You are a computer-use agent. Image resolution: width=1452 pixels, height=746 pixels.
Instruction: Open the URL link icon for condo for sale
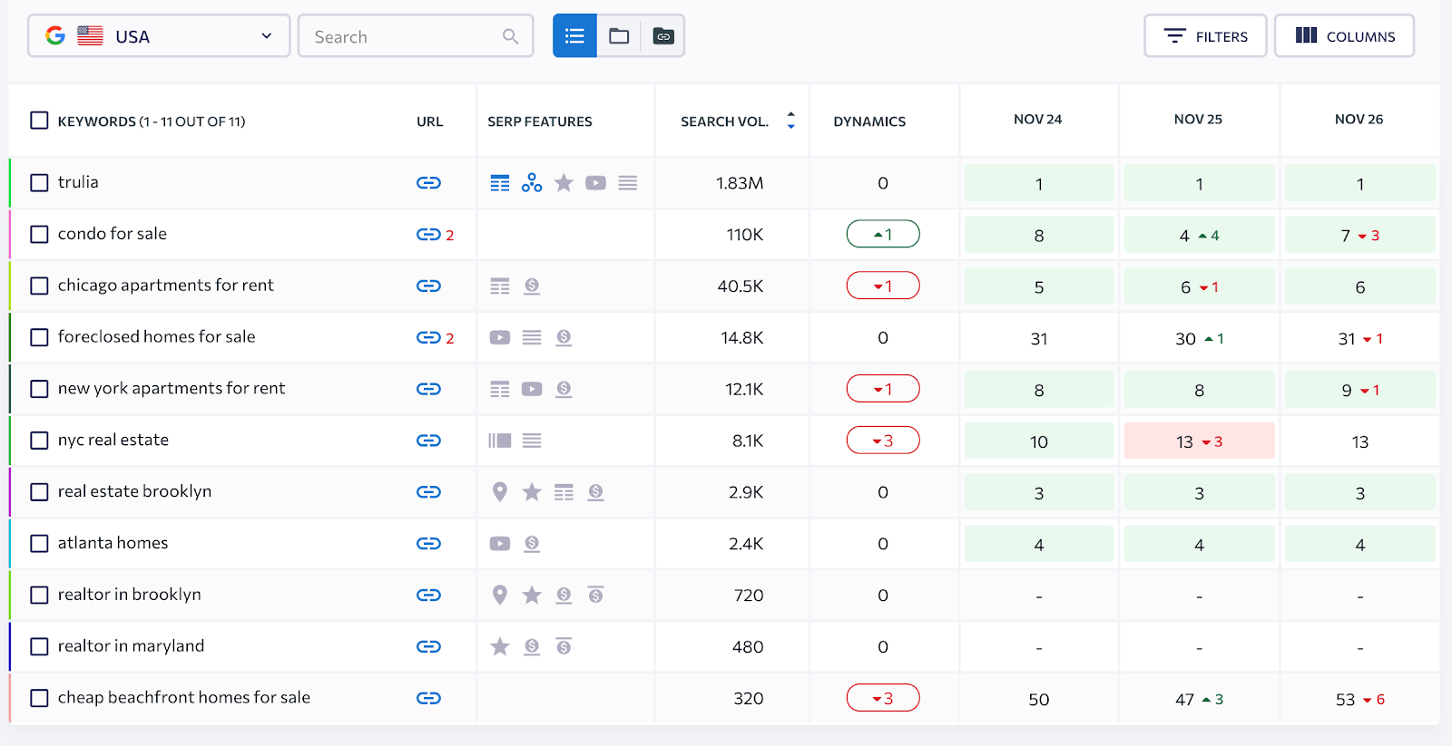point(428,235)
